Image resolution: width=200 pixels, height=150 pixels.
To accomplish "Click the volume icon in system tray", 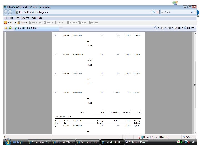I will (188, 142).
